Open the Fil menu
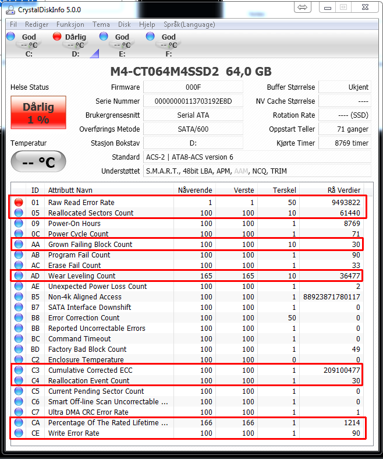383x459 pixels. [x=13, y=24]
